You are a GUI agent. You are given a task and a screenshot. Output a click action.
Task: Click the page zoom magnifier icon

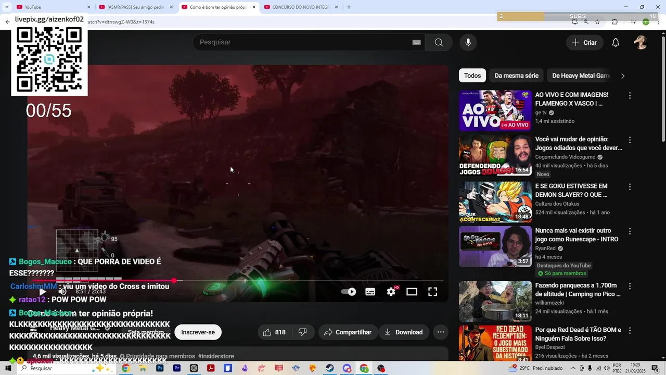[586, 22]
